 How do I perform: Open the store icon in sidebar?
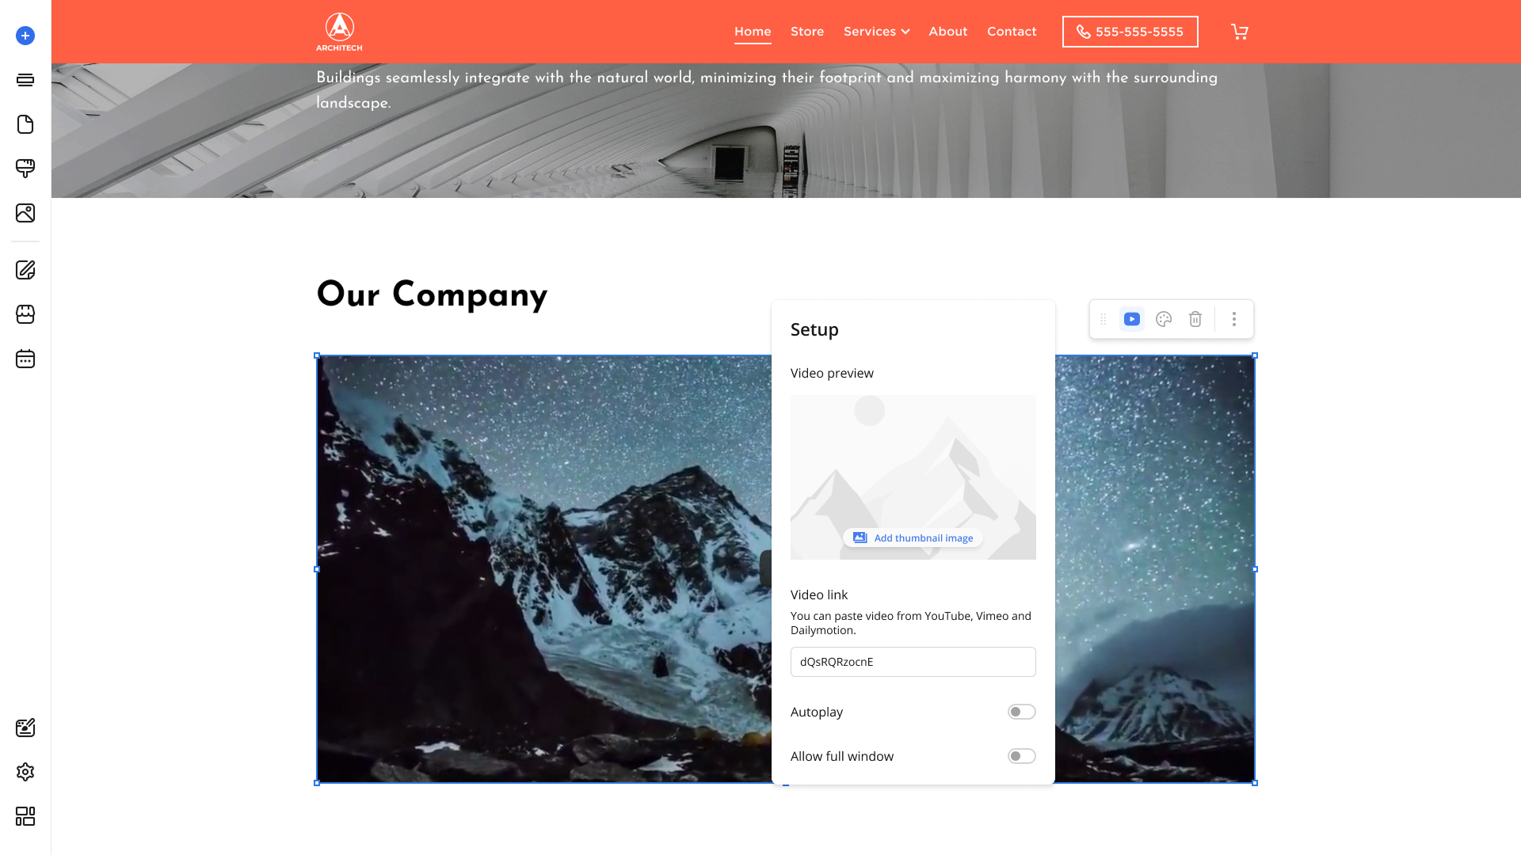click(25, 314)
